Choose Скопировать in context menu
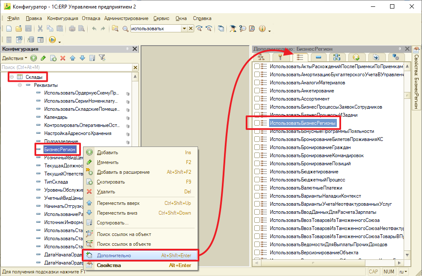The height and width of the screenshot is (276, 422). [x=141, y=182]
